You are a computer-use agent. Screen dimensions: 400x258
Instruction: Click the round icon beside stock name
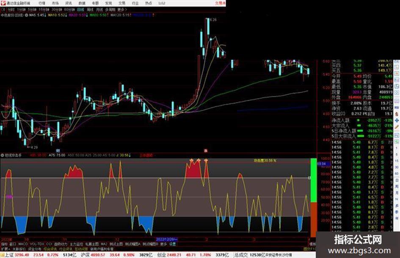tap(27, 15)
